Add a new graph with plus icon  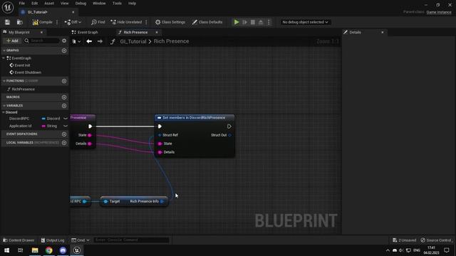(64, 50)
